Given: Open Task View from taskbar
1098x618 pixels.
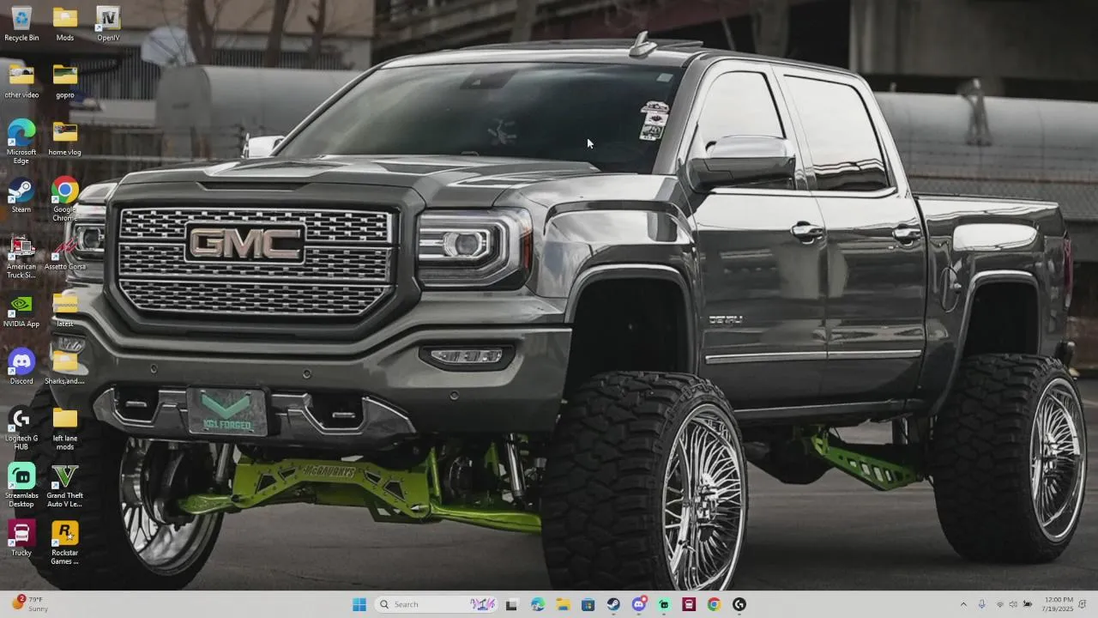Looking at the screenshot, I should [512, 604].
